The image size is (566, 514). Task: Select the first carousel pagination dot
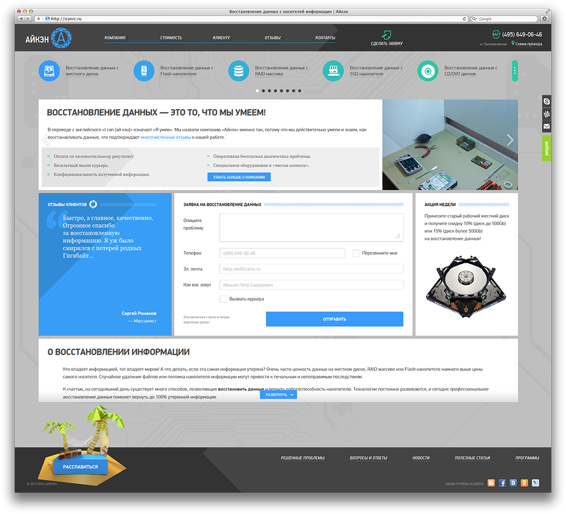(257, 91)
